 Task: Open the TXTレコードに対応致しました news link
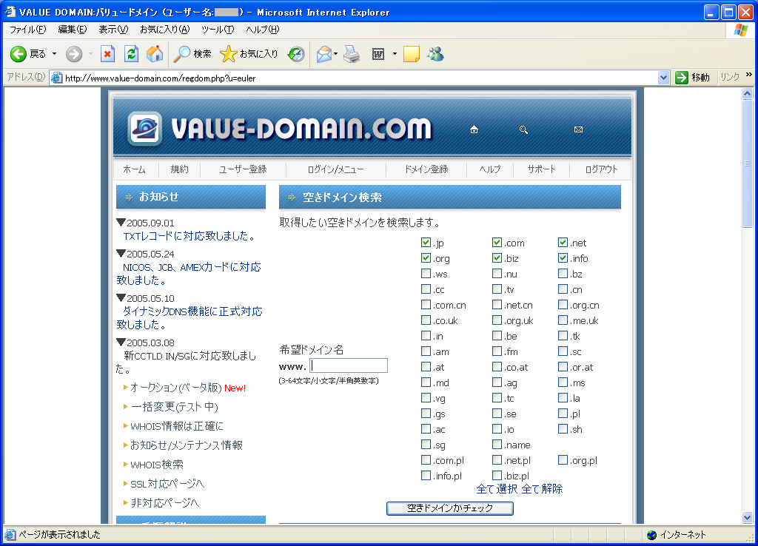pos(189,236)
